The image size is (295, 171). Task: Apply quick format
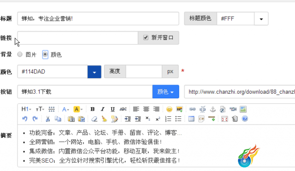[114, 119]
